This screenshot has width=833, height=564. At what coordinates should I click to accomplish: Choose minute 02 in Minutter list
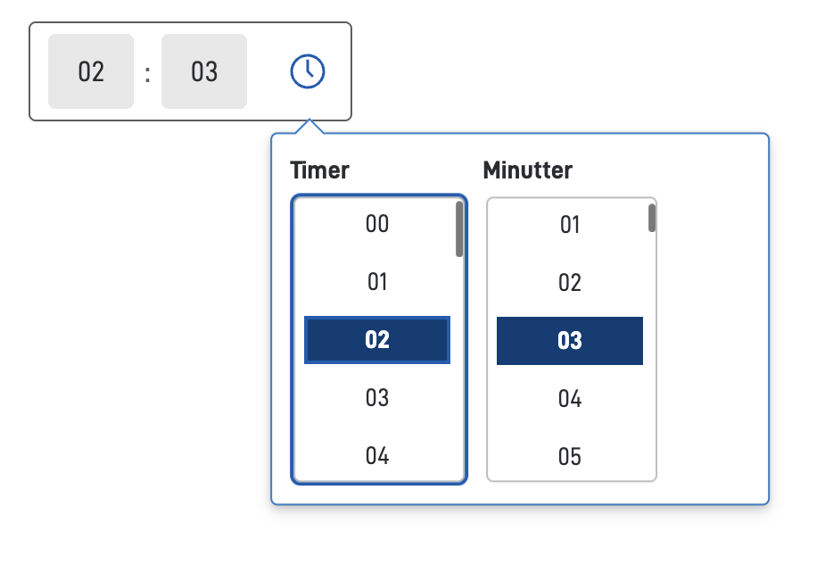tap(570, 283)
